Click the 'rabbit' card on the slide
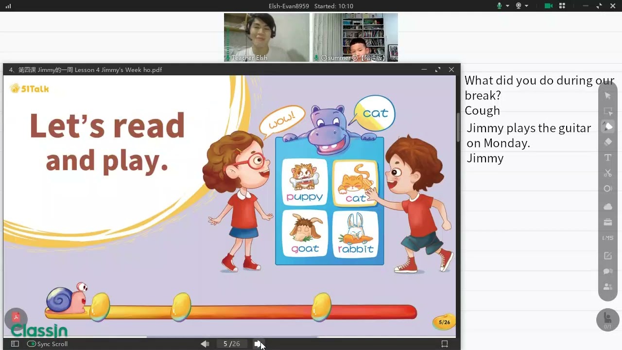The image size is (622, 350). tap(356, 233)
